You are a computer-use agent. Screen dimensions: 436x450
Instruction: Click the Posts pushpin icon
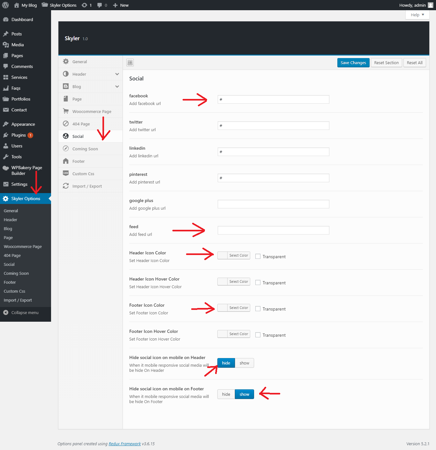tap(6, 34)
